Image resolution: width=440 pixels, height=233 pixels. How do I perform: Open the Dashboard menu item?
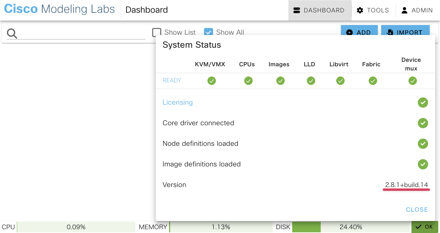320,10
